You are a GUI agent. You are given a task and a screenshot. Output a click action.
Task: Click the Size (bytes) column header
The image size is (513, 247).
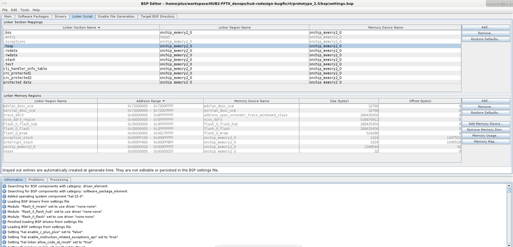point(339,101)
